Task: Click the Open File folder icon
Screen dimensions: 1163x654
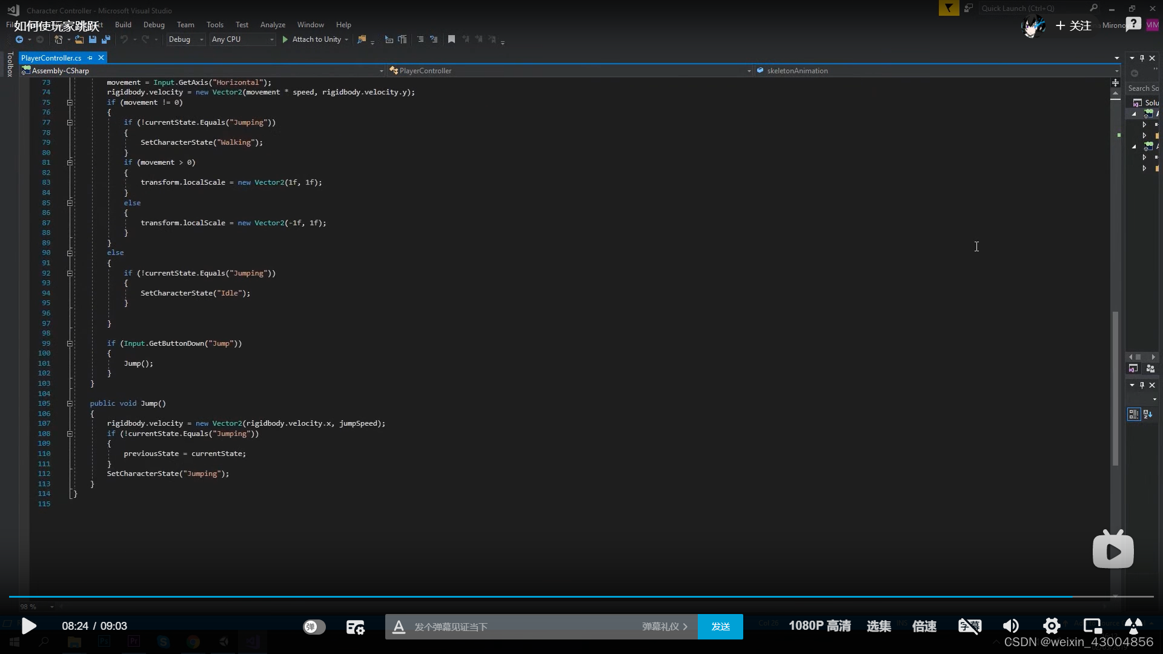Action: click(x=79, y=39)
